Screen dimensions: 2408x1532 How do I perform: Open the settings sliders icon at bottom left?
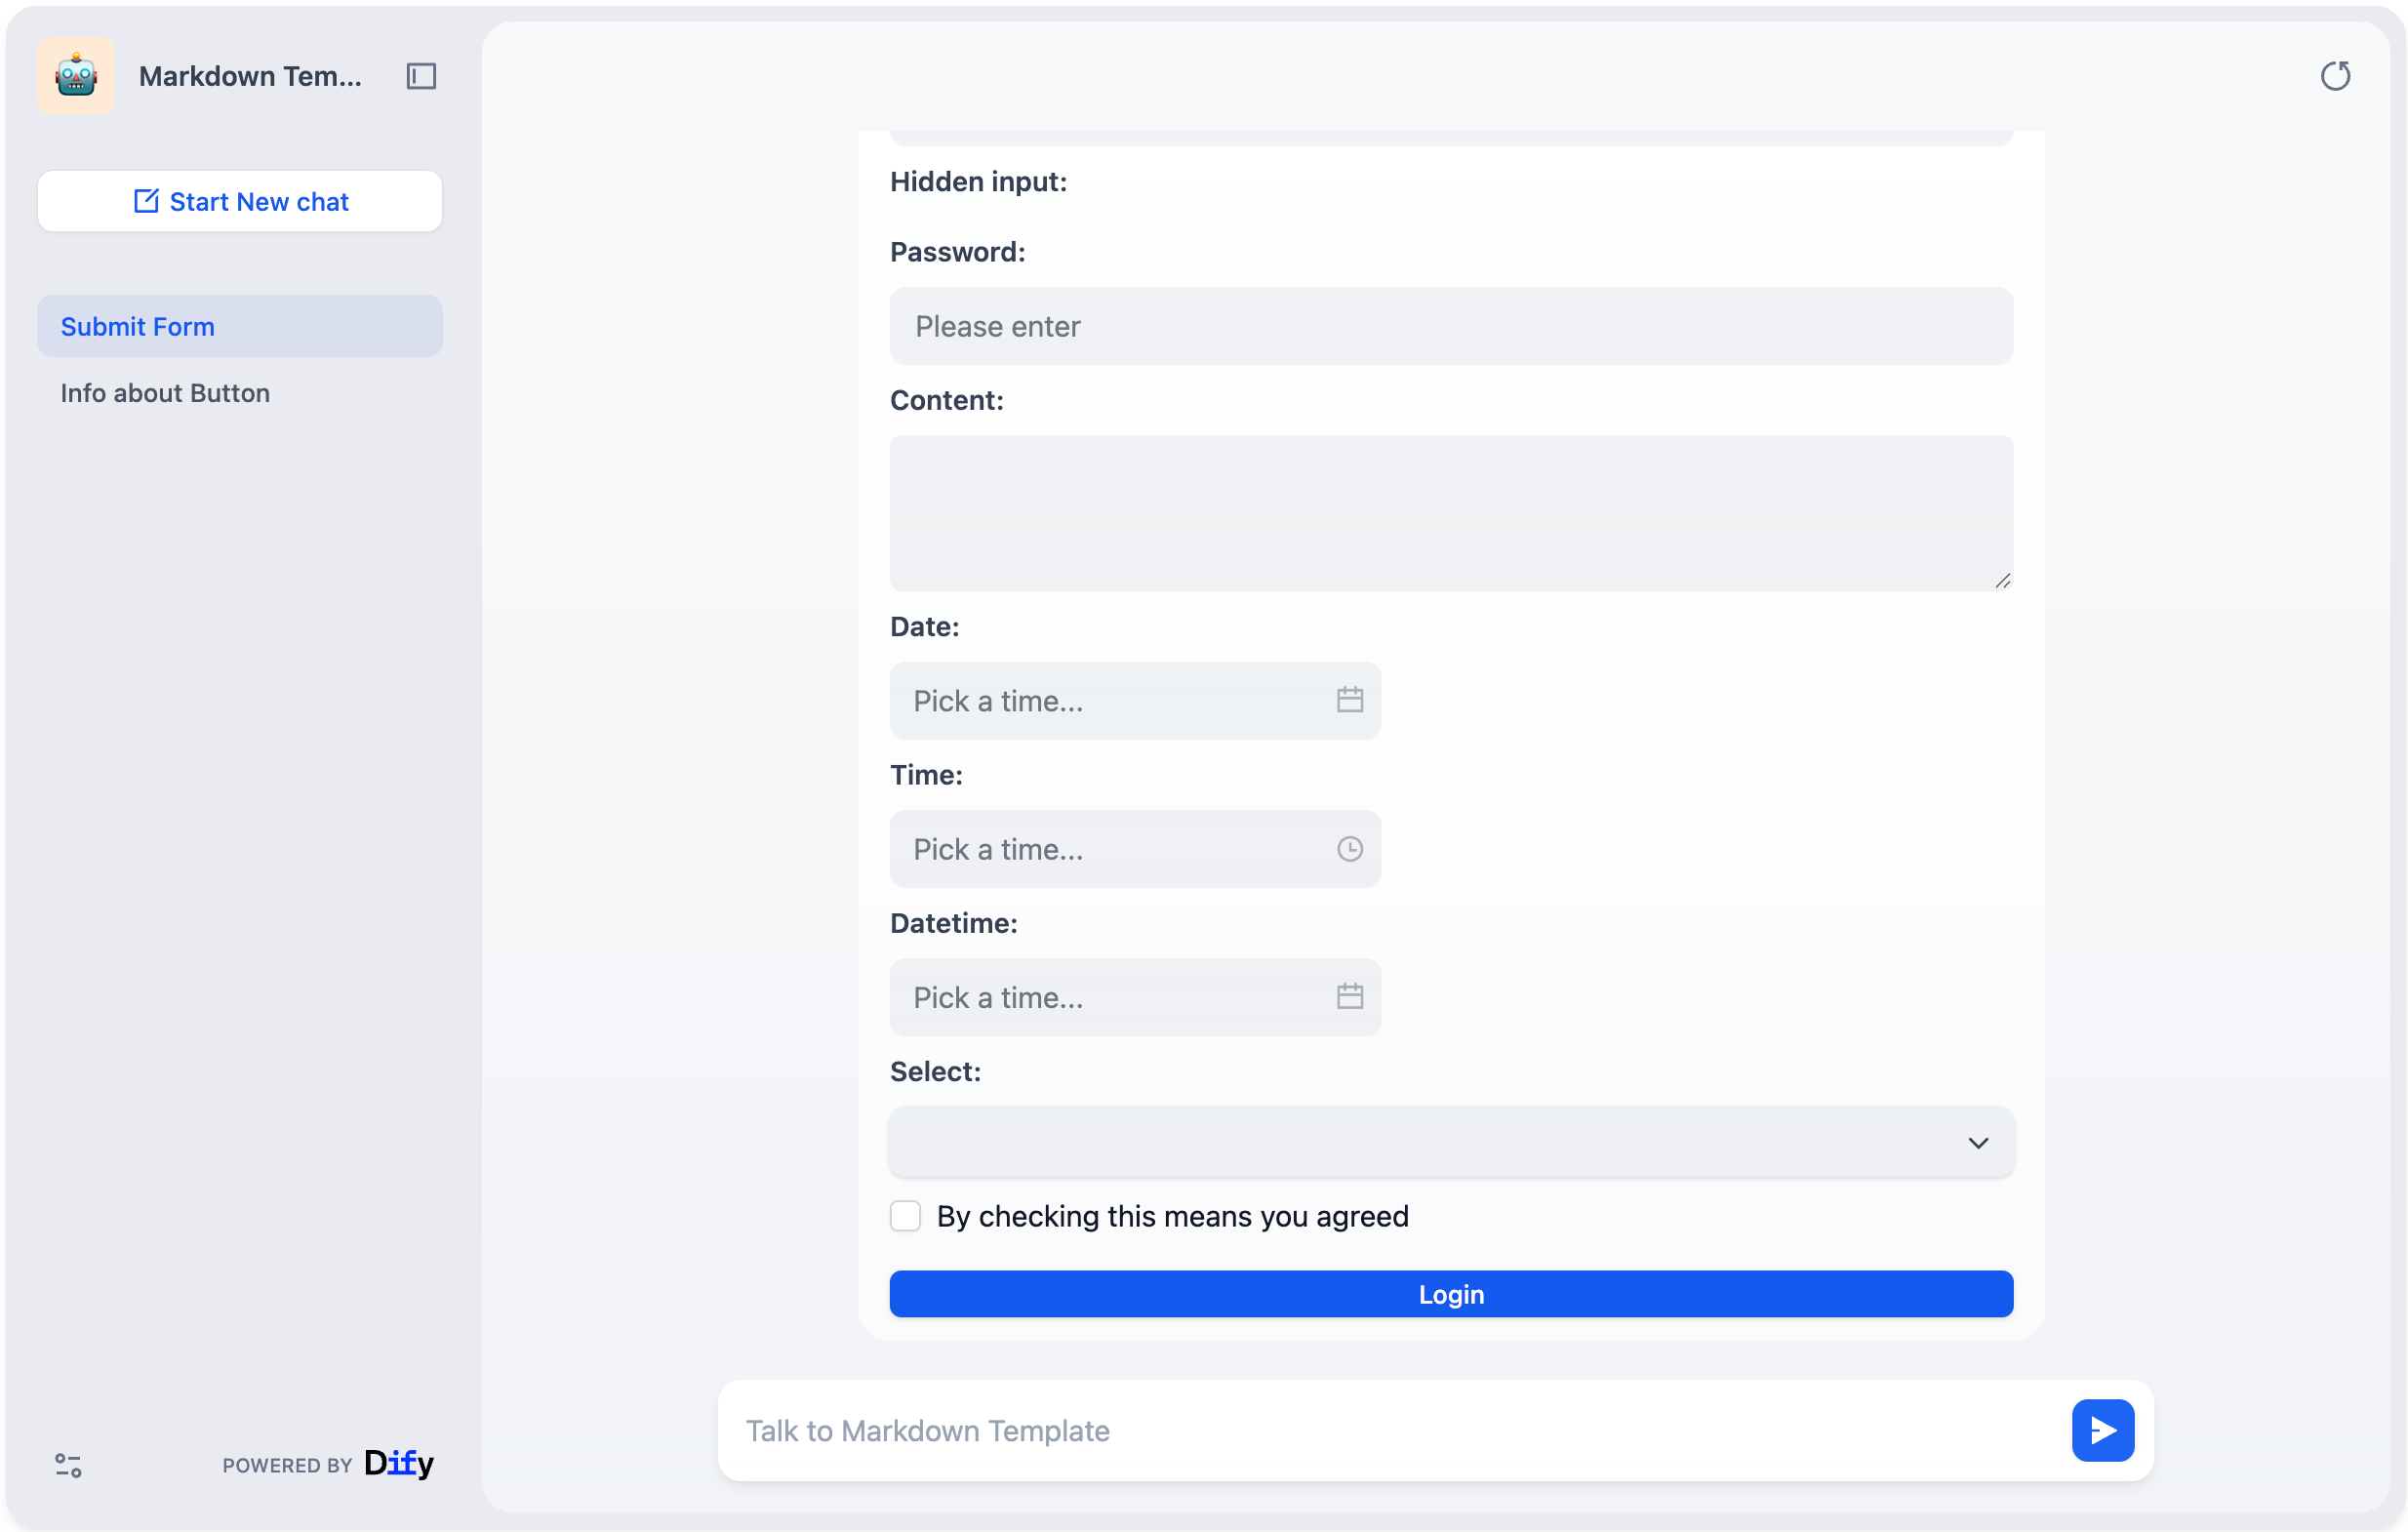(x=68, y=1465)
